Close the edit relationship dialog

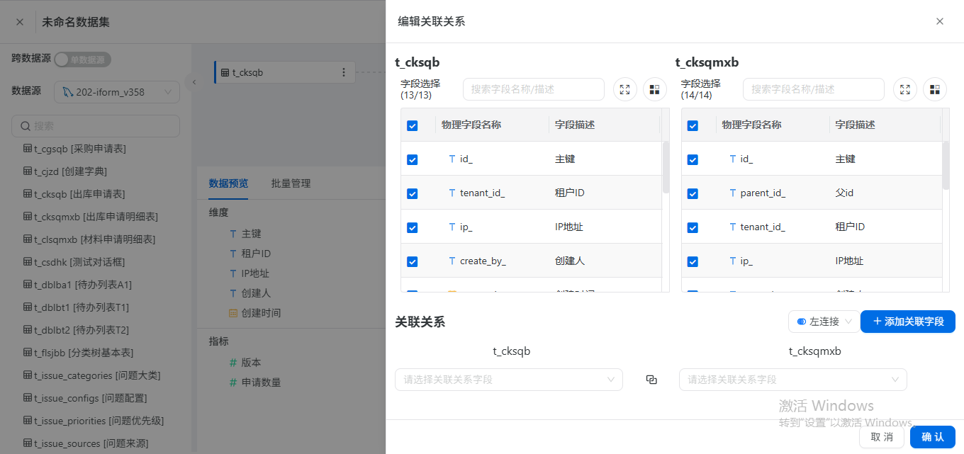[940, 21]
